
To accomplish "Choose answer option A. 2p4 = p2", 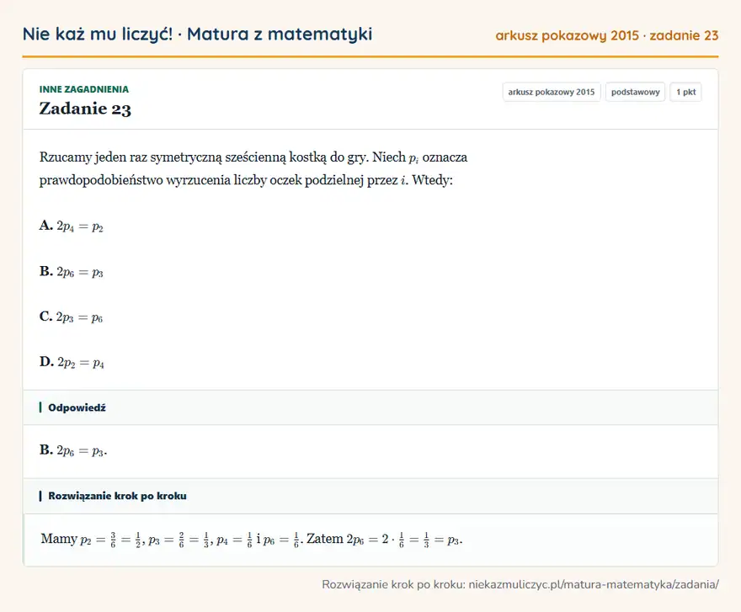I will pos(72,226).
